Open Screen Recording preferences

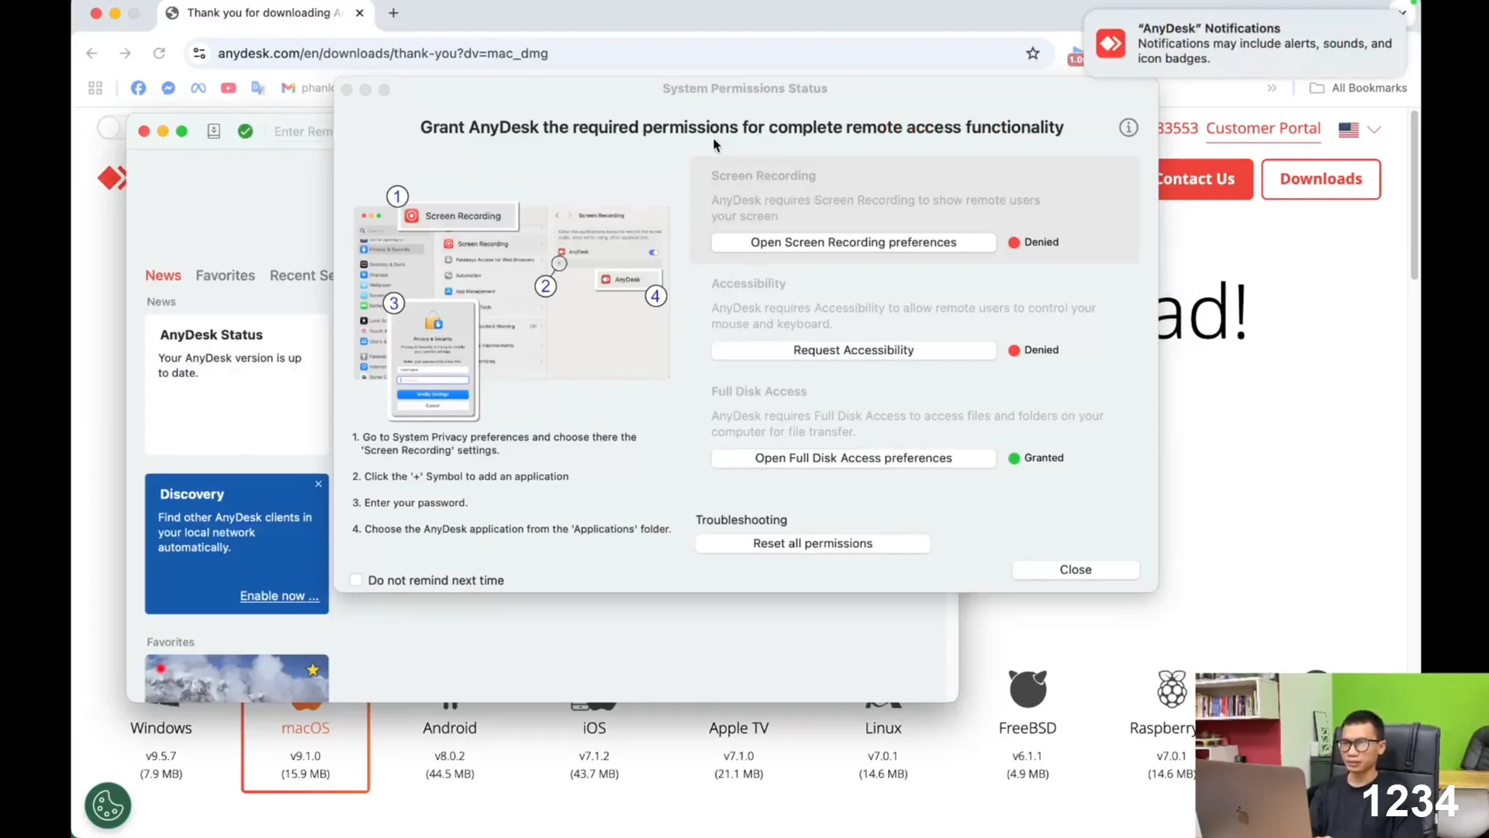pos(853,242)
